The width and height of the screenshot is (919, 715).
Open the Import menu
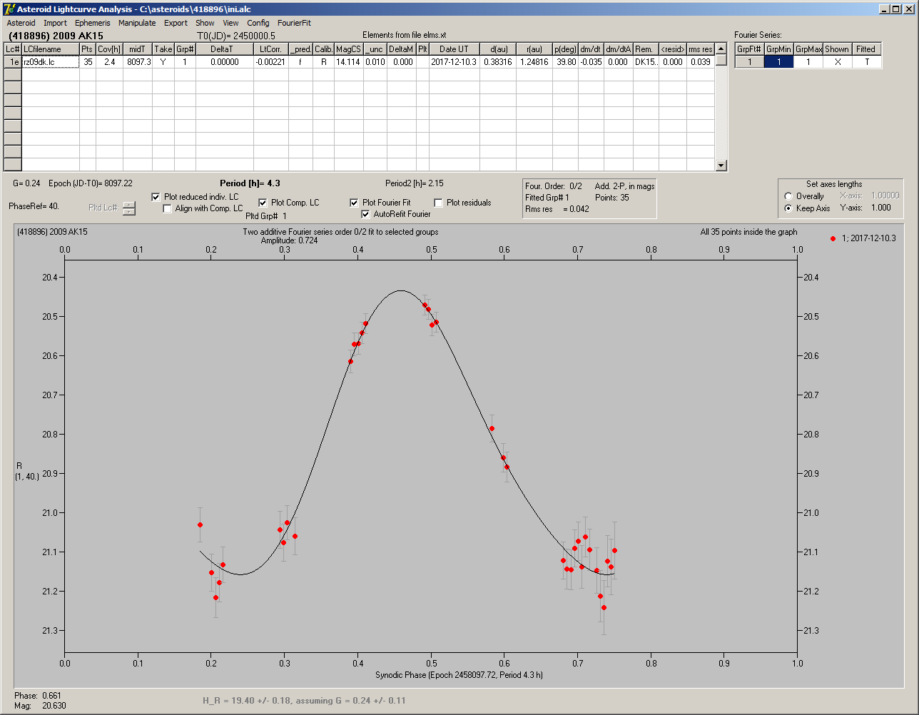click(x=55, y=23)
